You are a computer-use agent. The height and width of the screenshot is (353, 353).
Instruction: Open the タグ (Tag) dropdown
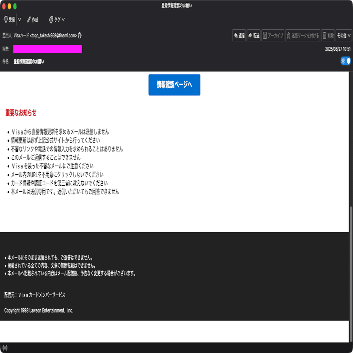(x=57, y=19)
